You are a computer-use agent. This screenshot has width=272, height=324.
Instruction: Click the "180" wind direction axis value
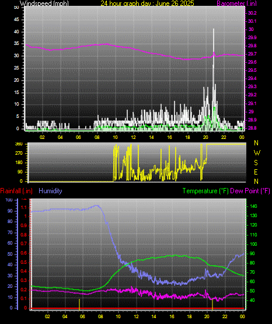click(19, 162)
